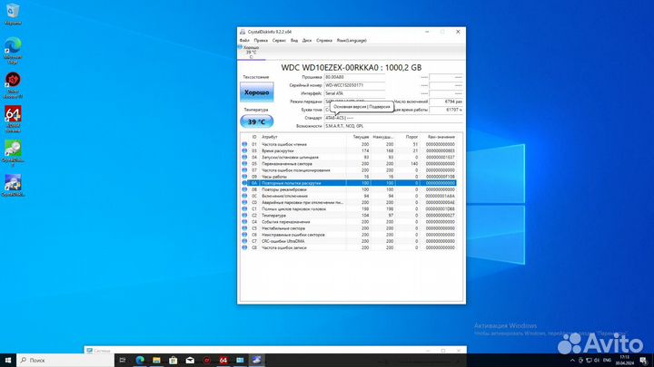Open the Windows Start menu
This screenshot has height=367, width=654.
[8, 360]
